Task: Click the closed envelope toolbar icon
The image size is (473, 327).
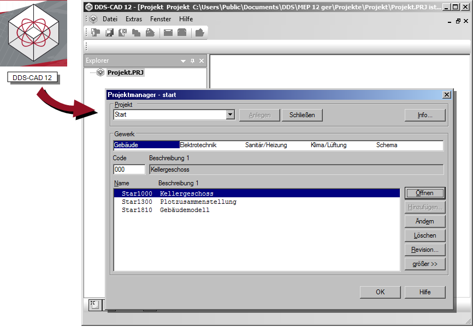Action: pyautogui.click(x=168, y=33)
